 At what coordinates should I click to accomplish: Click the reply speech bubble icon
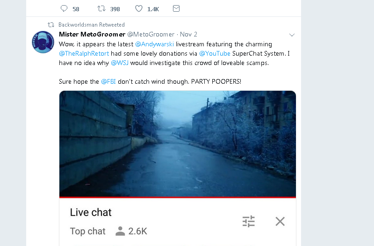[64, 8]
